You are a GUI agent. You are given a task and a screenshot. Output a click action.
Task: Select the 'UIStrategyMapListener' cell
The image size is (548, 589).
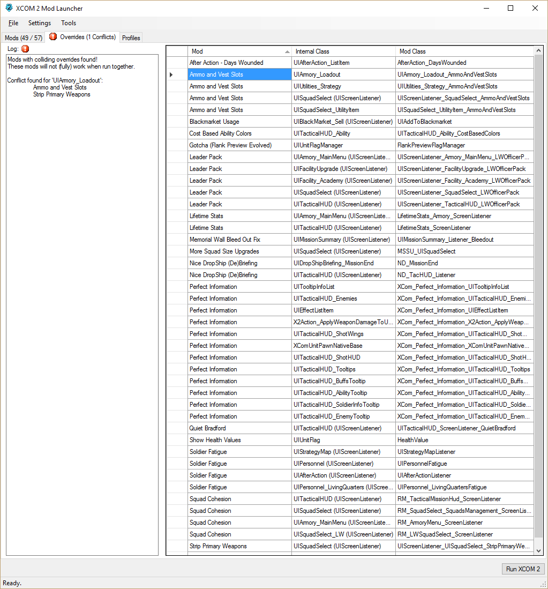click(464, 452)
